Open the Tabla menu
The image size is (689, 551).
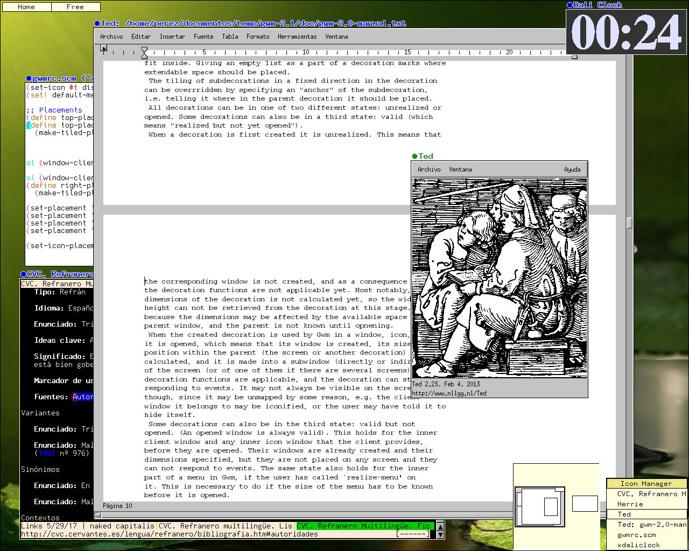pos(230,37)
